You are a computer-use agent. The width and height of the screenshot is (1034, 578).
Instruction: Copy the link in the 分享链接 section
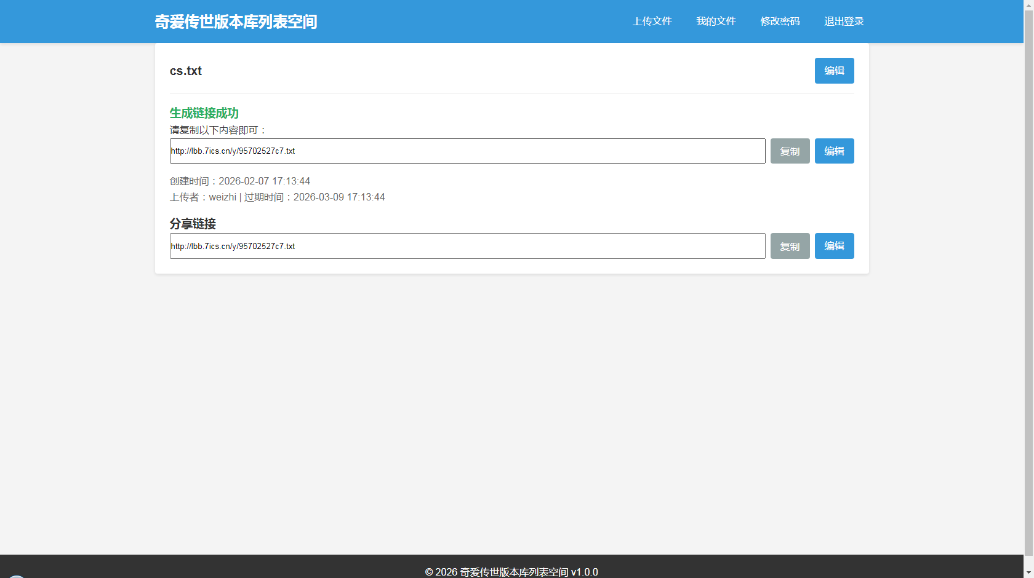pyautogui.click(x=790, y=246)
